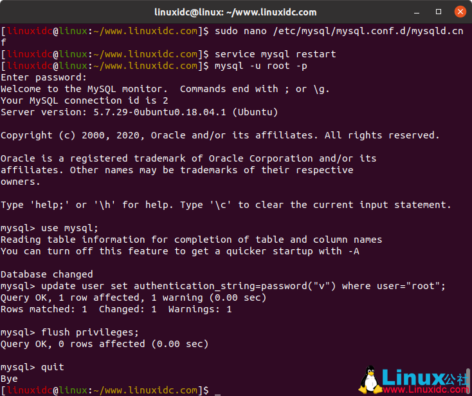This screenshot has width=472, height=396.
Task: Click the 'flush privileges;' command
Action: [x=90, y=332]
